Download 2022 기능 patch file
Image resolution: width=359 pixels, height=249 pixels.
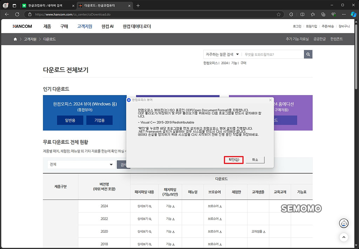(170, 219)
